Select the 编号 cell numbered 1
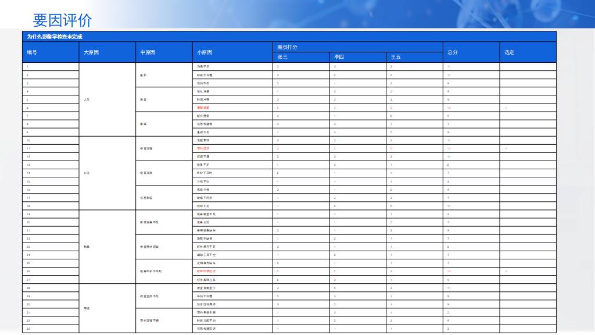The width and height of the screenshot is (595, 335). tap(28, 66)
